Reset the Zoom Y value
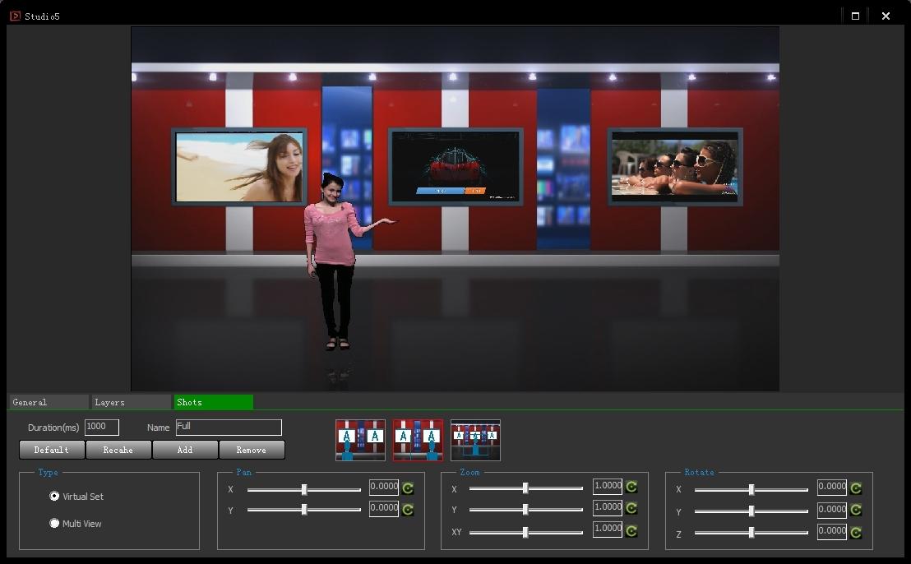 coord(631,508)
